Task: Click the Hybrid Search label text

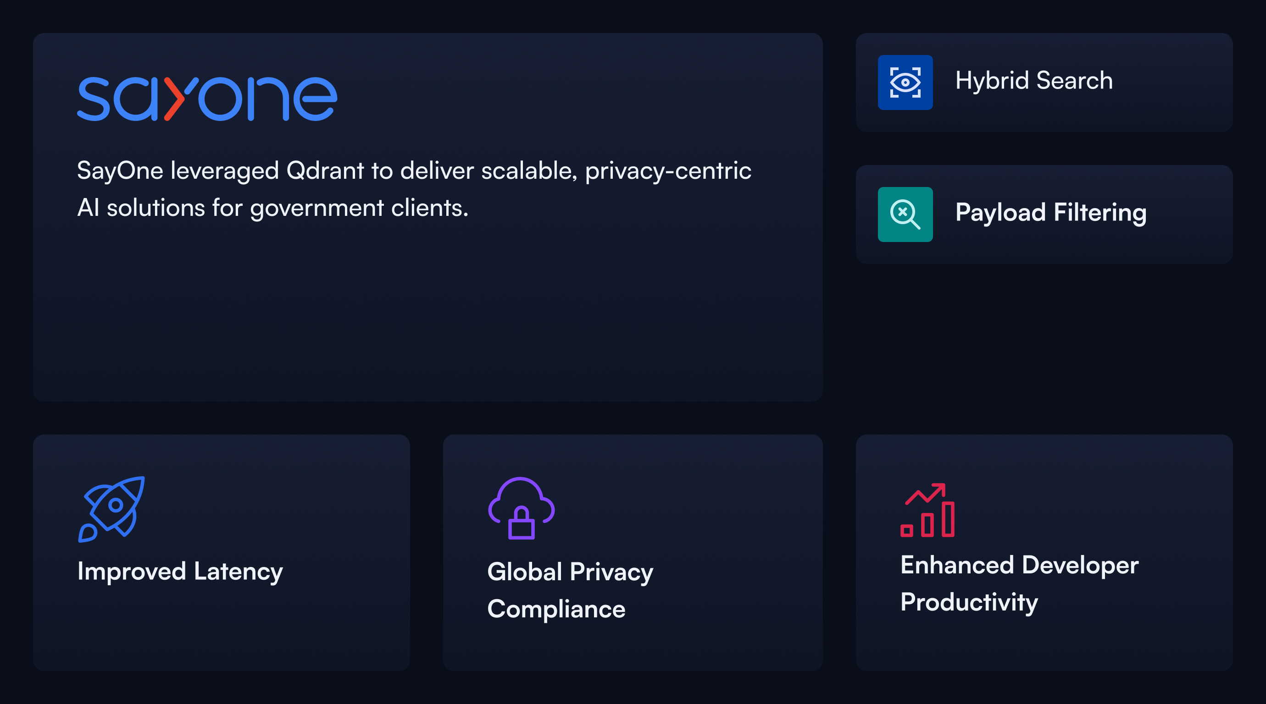Action: point(1033,81)
